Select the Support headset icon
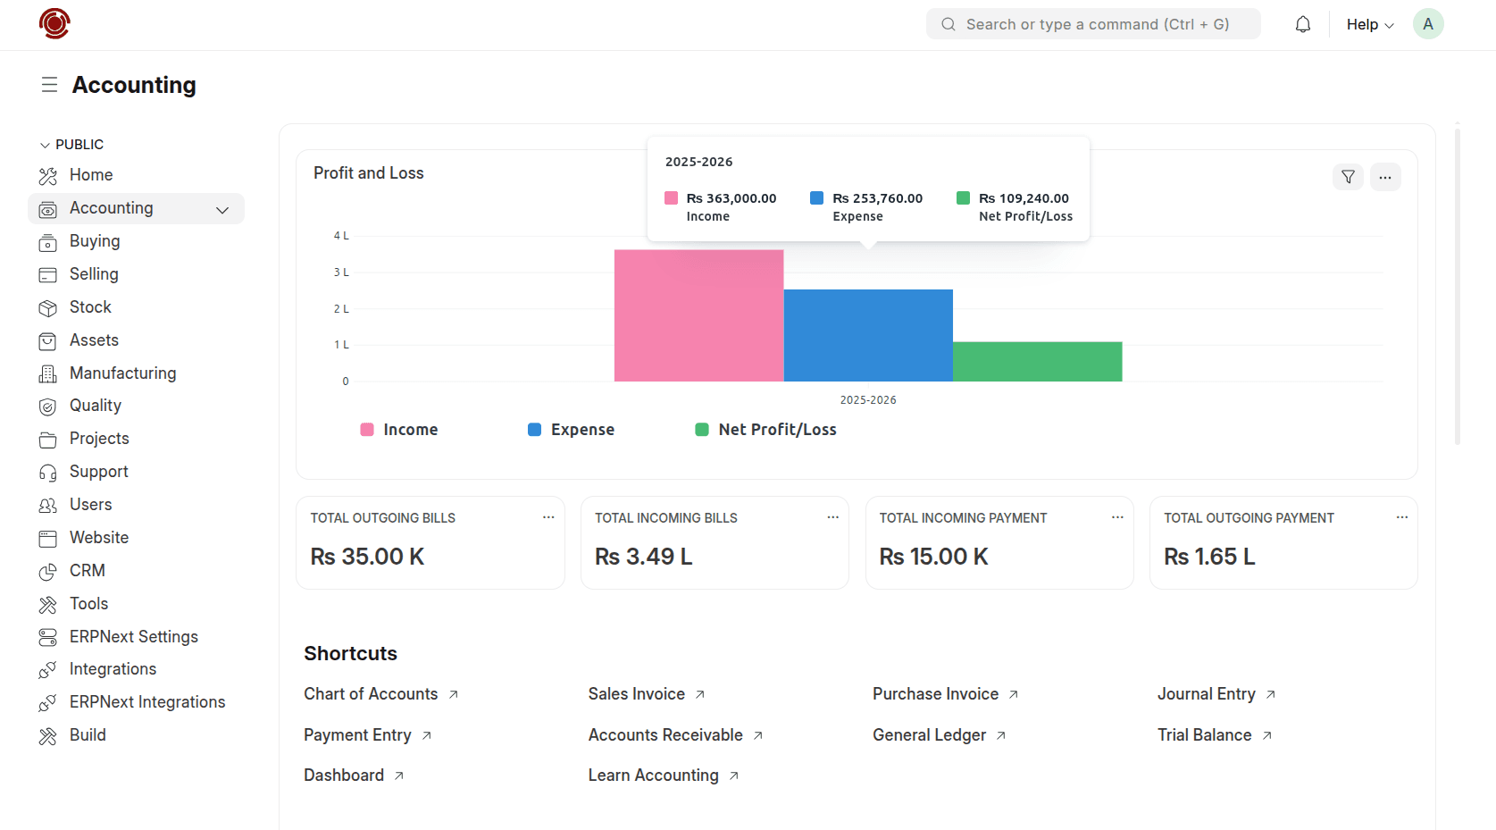This screenshot has height=830, width=1496. point(48,471)
